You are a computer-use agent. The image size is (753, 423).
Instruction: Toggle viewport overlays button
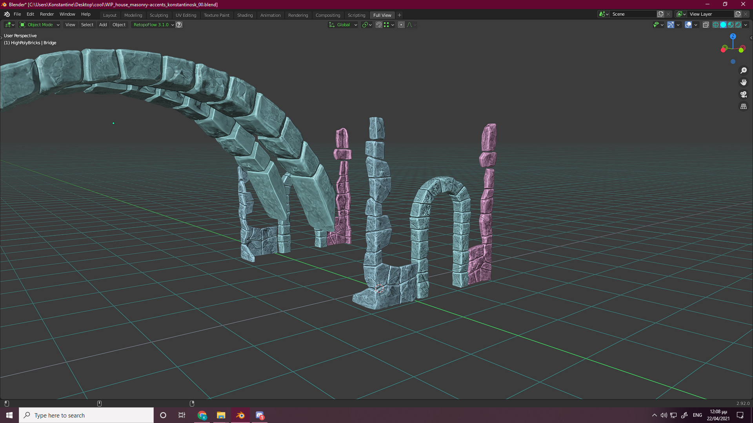click(688, 25)
